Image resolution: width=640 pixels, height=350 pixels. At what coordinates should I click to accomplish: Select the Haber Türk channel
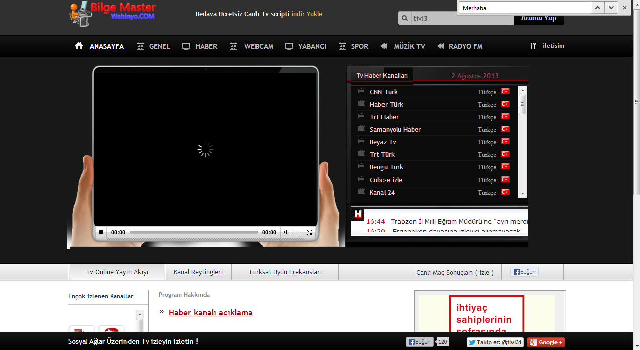[x=387, y=104]
